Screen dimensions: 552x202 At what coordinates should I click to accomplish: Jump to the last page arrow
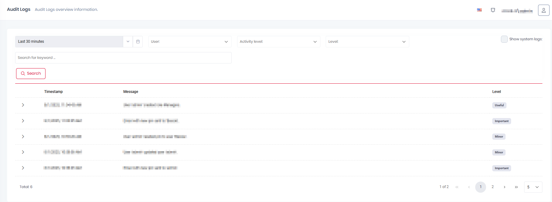point(516,187)
